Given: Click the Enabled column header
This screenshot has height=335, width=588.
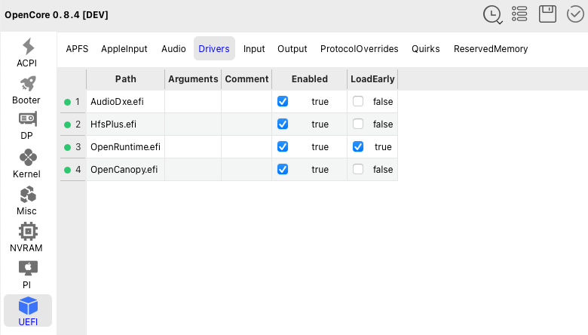Looking at the screenshot, I should [x=310, y=79].
